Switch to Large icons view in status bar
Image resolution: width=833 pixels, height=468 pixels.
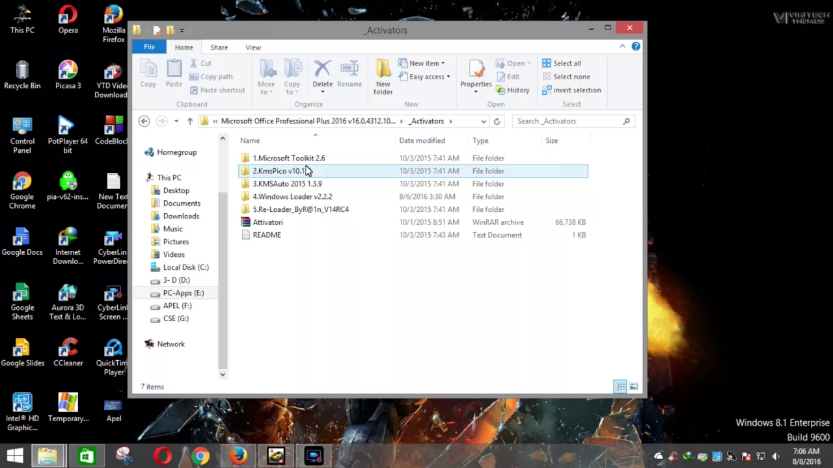coord(634,387)
